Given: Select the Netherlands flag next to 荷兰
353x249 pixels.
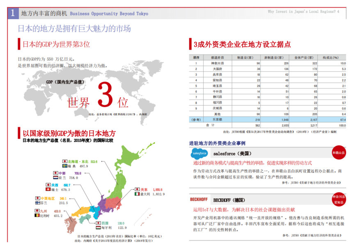Looking at the screenshot, I should tap(55, 178).
